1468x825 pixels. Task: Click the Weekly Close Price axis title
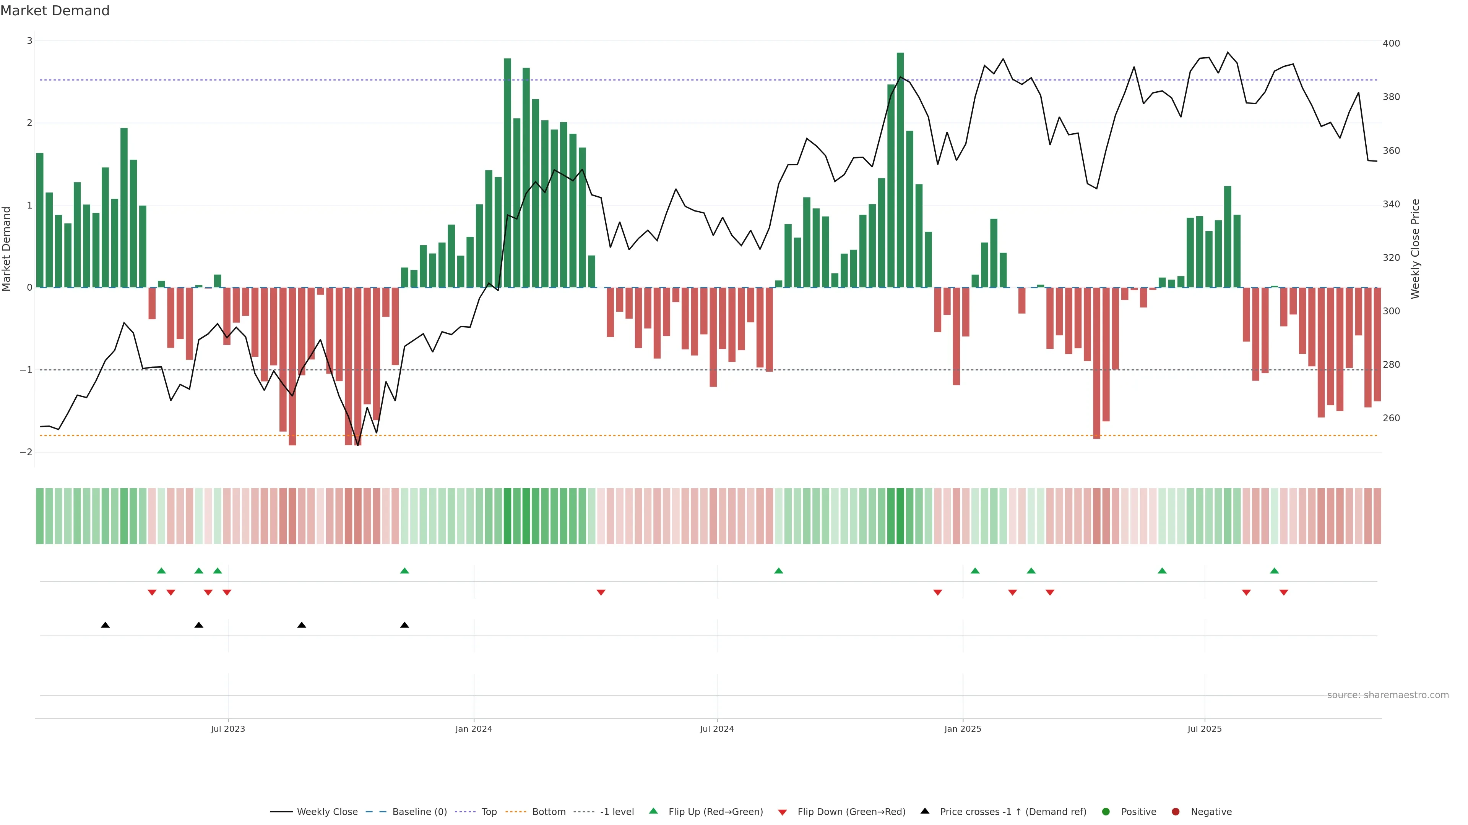pos(1416,249)
